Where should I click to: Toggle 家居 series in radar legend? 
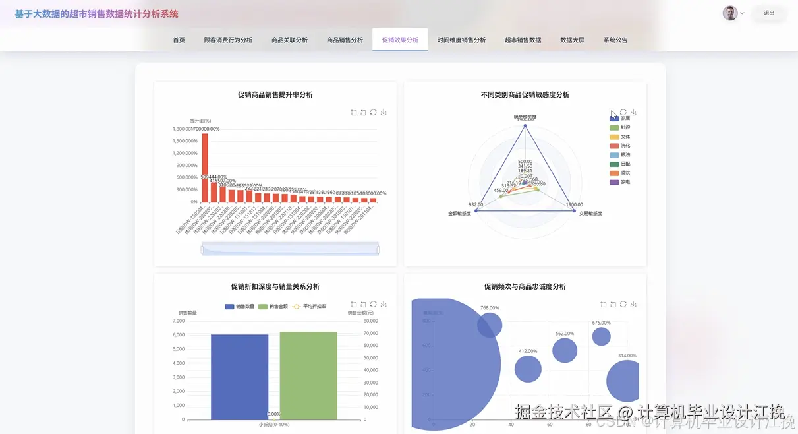[x=620, y=119]
